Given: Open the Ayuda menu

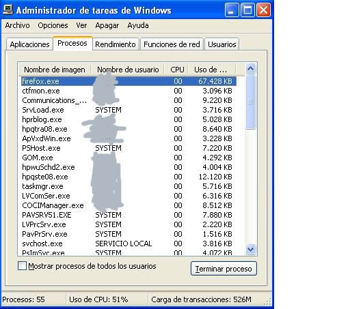Looking at the screenshot, I should 138,25.
